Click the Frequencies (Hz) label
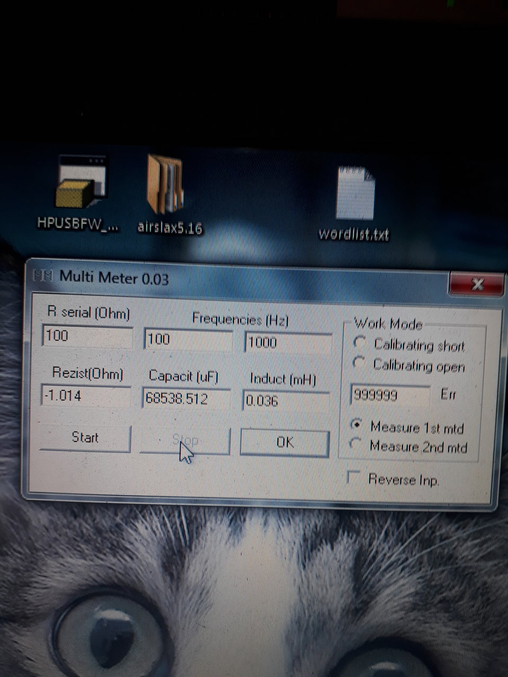The height and width of the screenshot is (677, 508). (240, 319)
